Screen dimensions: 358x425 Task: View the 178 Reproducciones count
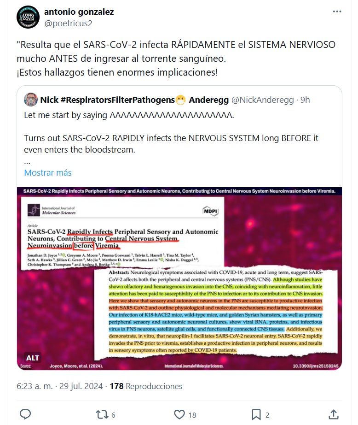pos(146,386)
